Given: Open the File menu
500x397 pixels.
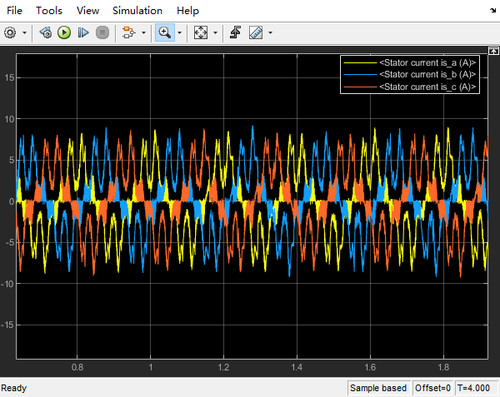Looking at the screenshot, I should pyautogui.click(x=15, y=11).
